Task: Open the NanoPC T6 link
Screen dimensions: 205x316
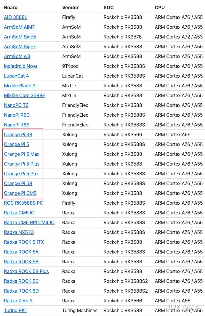Action: click(16, 105)
